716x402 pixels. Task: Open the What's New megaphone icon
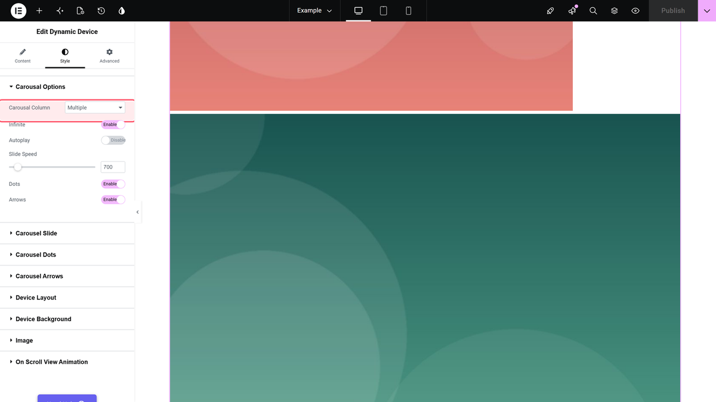pyautogui.click(x=572, y=11)
